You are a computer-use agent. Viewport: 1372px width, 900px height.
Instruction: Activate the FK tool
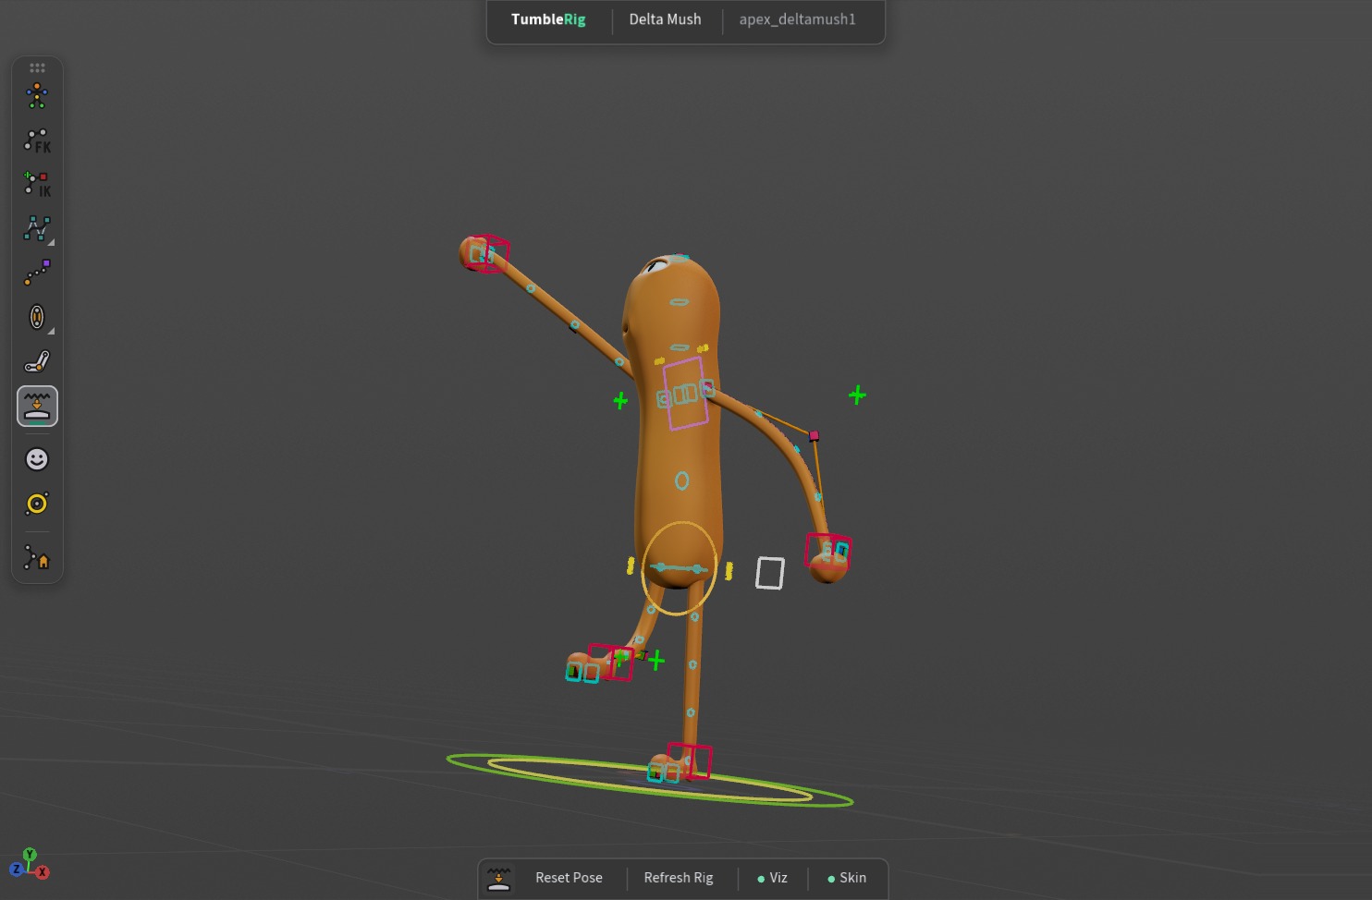coord(37,140)
